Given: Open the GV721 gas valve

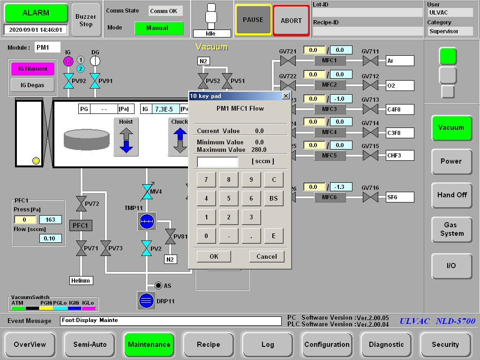Looking at the screenshot, I should click(288, 60).
